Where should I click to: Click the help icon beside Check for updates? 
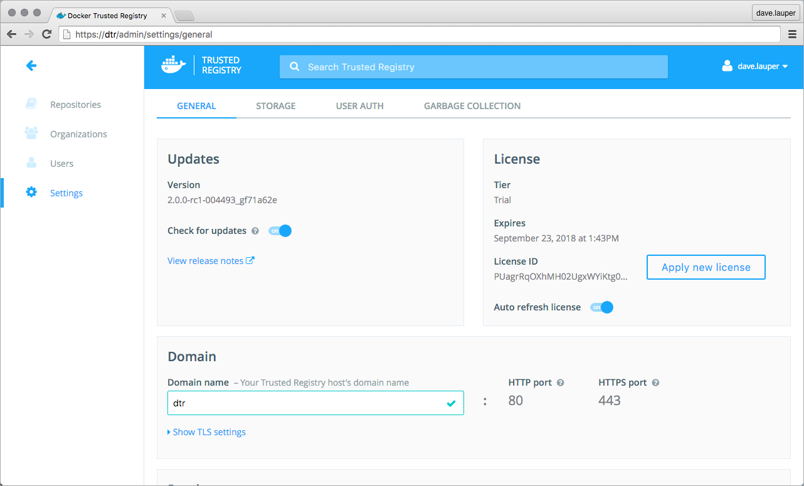(255, 231)
